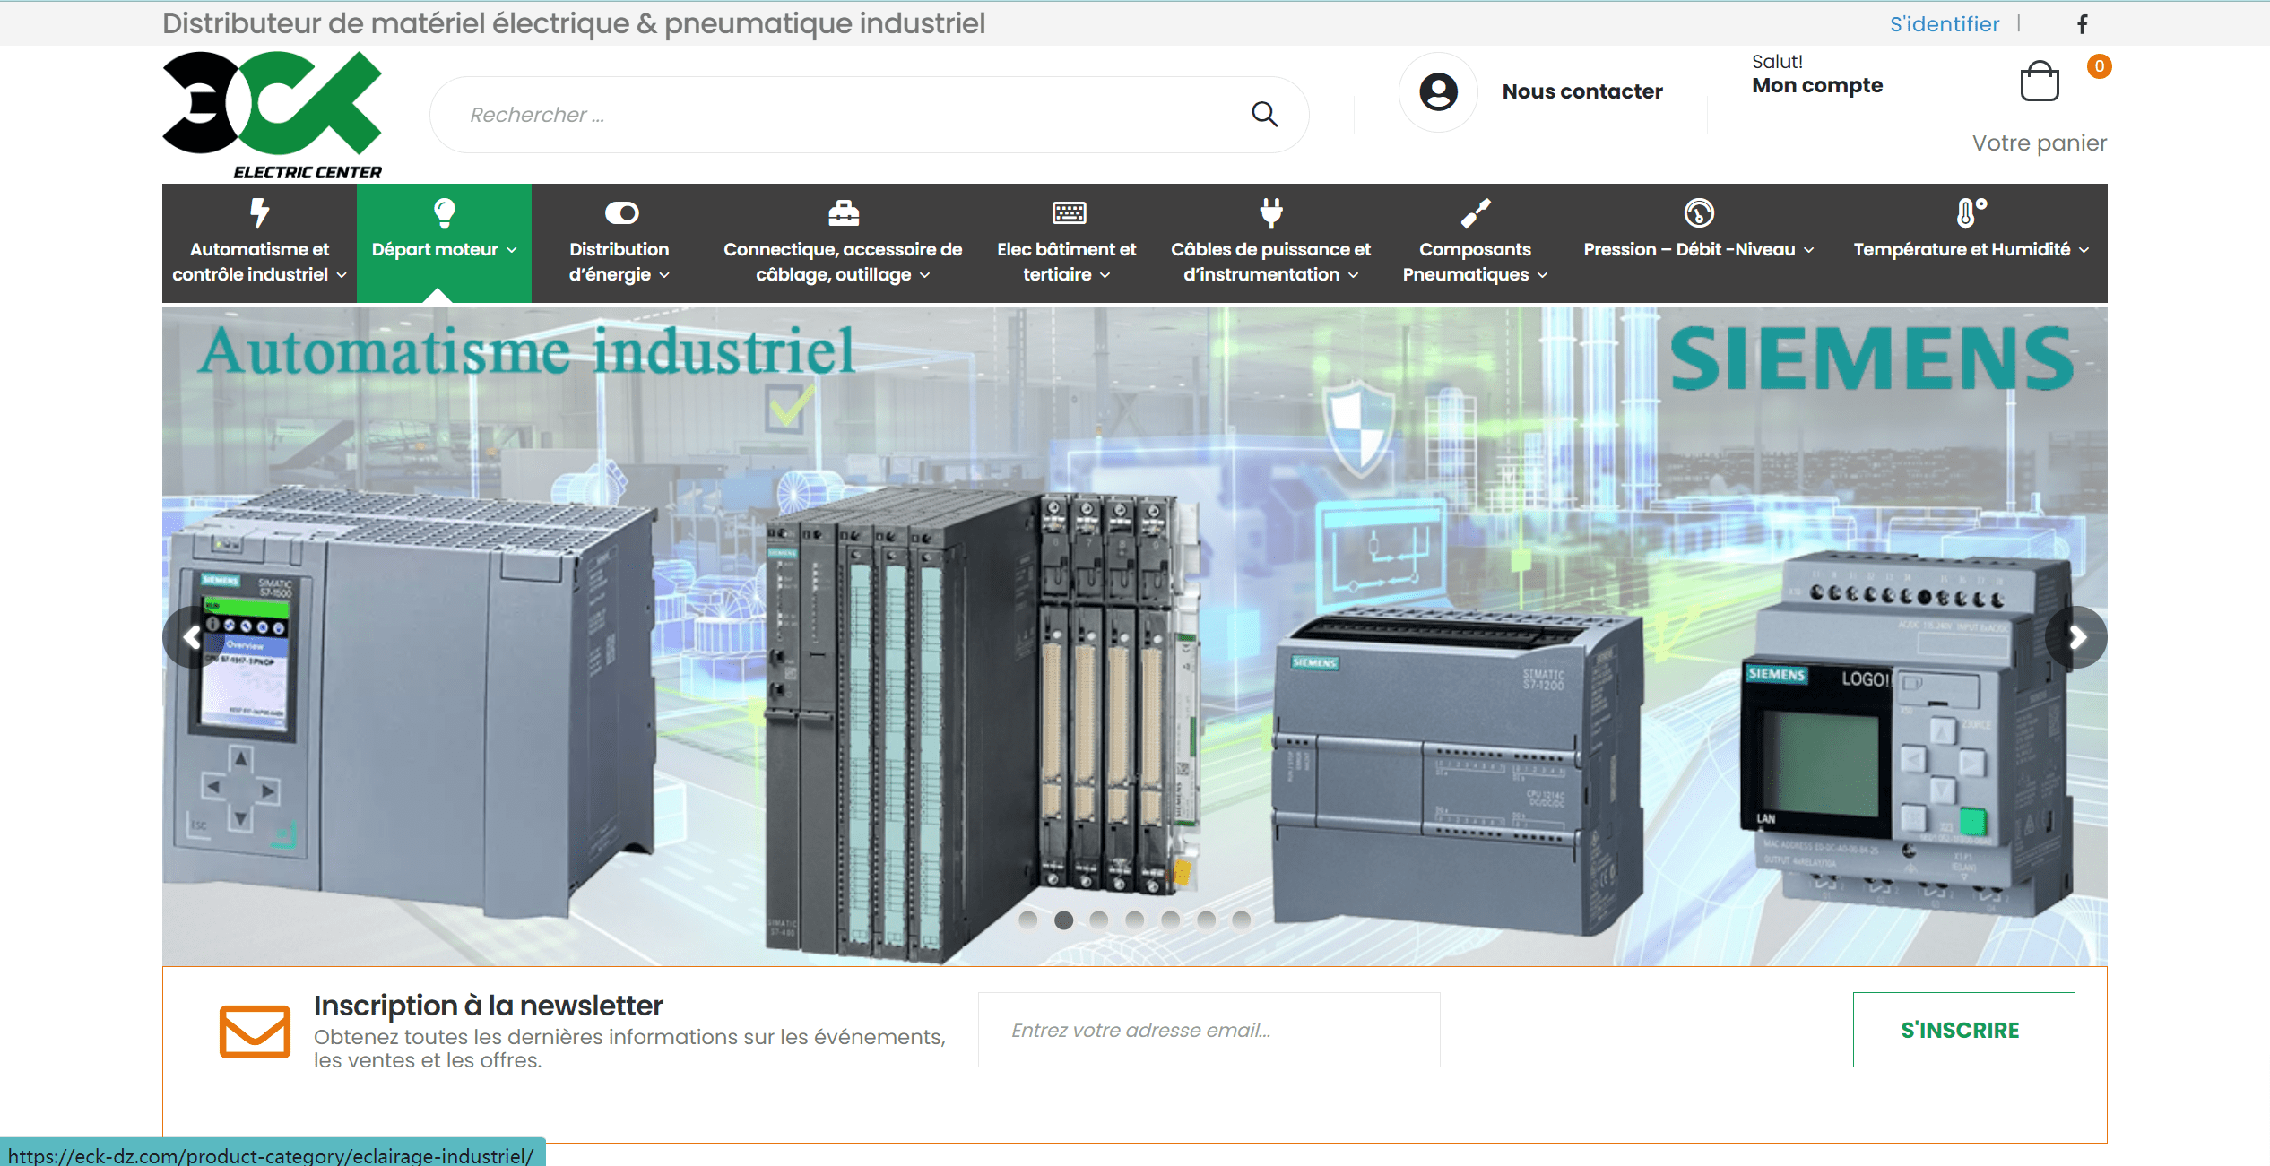Click the S'INSCRIRE newsletter button

[x=1962, y=1030]
